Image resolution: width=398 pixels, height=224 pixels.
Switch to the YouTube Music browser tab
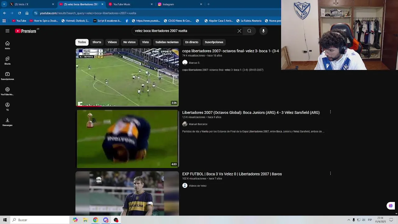pyautogui.click(x=131, y=4)
